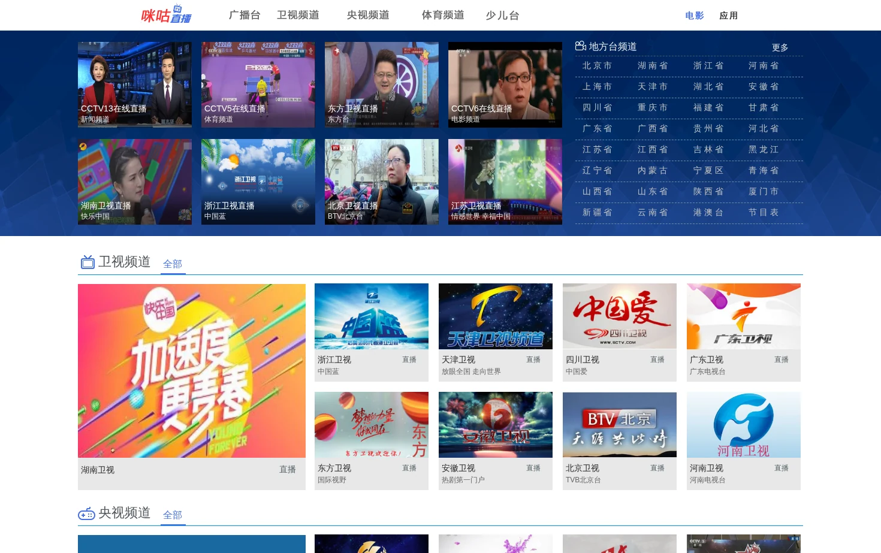Choose 新疆省 from region list
This screenshot has width=881, height=553.
[x=597, y=213]
